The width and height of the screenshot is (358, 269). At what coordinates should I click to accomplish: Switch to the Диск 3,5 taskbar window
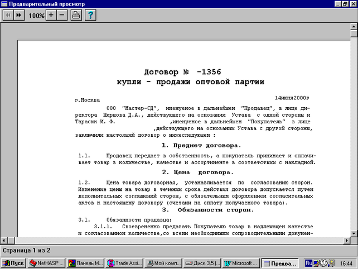click(202, 263)
